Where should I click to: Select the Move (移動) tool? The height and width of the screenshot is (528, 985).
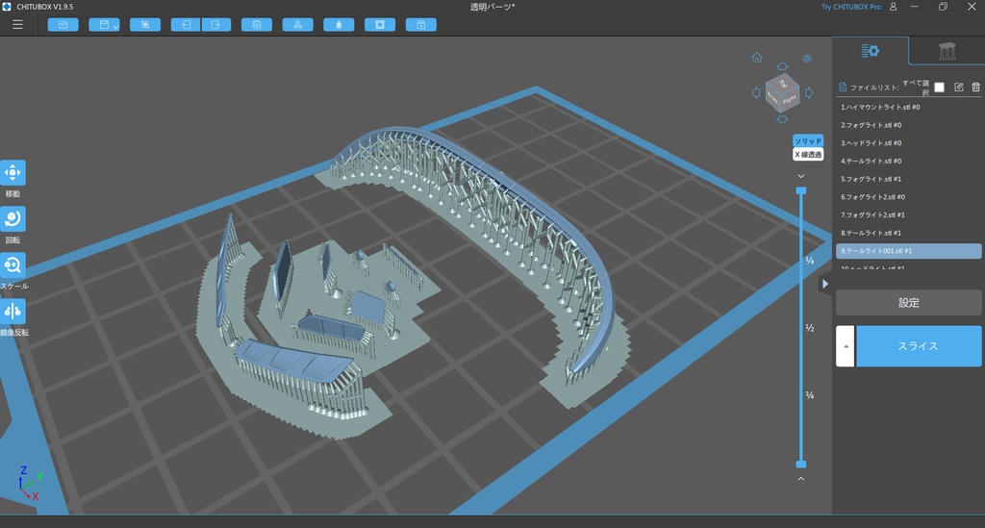coord(13,173)
